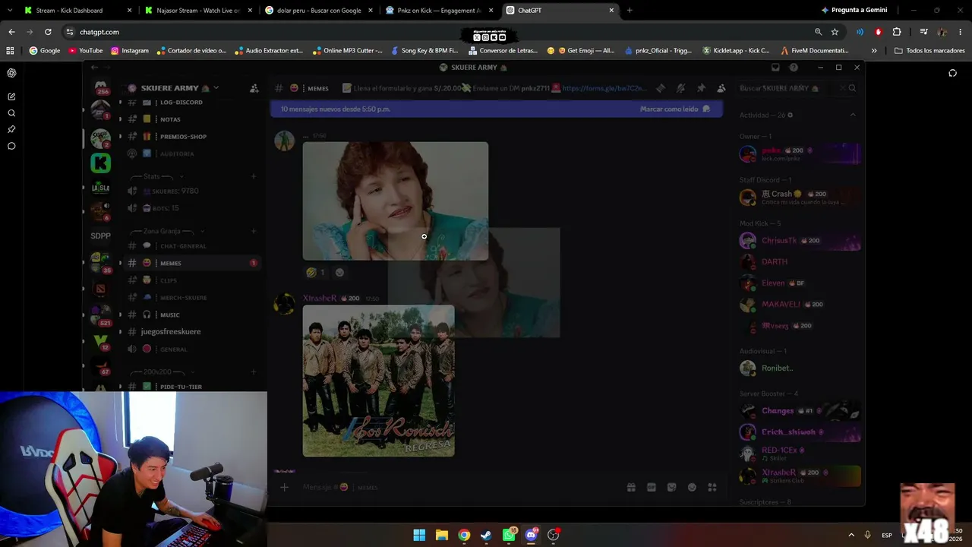Viewport: 972px width, 547px height.
Task: Open the Los Ronisch band image
Action: click(x=378, y=381)
